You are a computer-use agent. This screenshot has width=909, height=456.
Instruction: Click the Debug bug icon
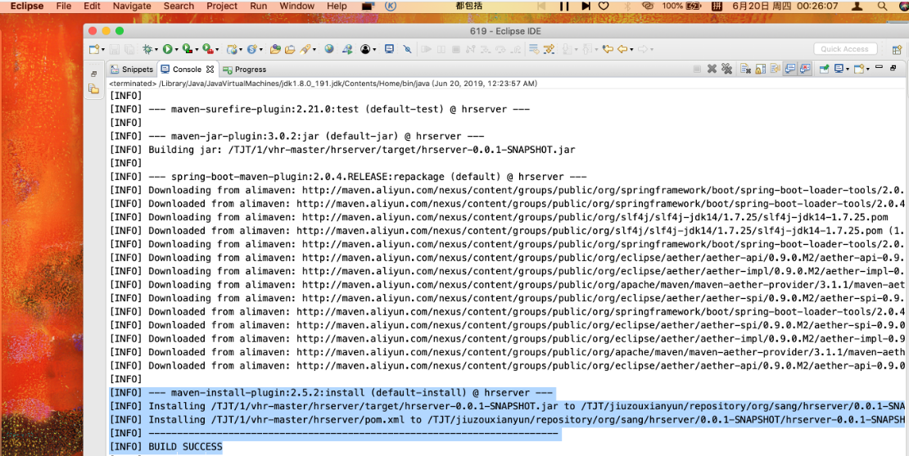click(147, 49)
